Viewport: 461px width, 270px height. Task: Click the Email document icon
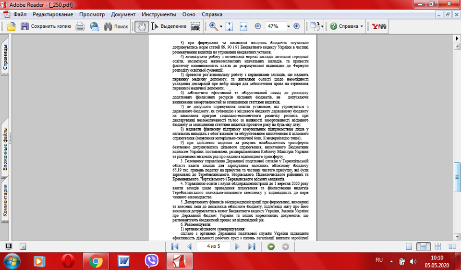(x=94, y=26)
